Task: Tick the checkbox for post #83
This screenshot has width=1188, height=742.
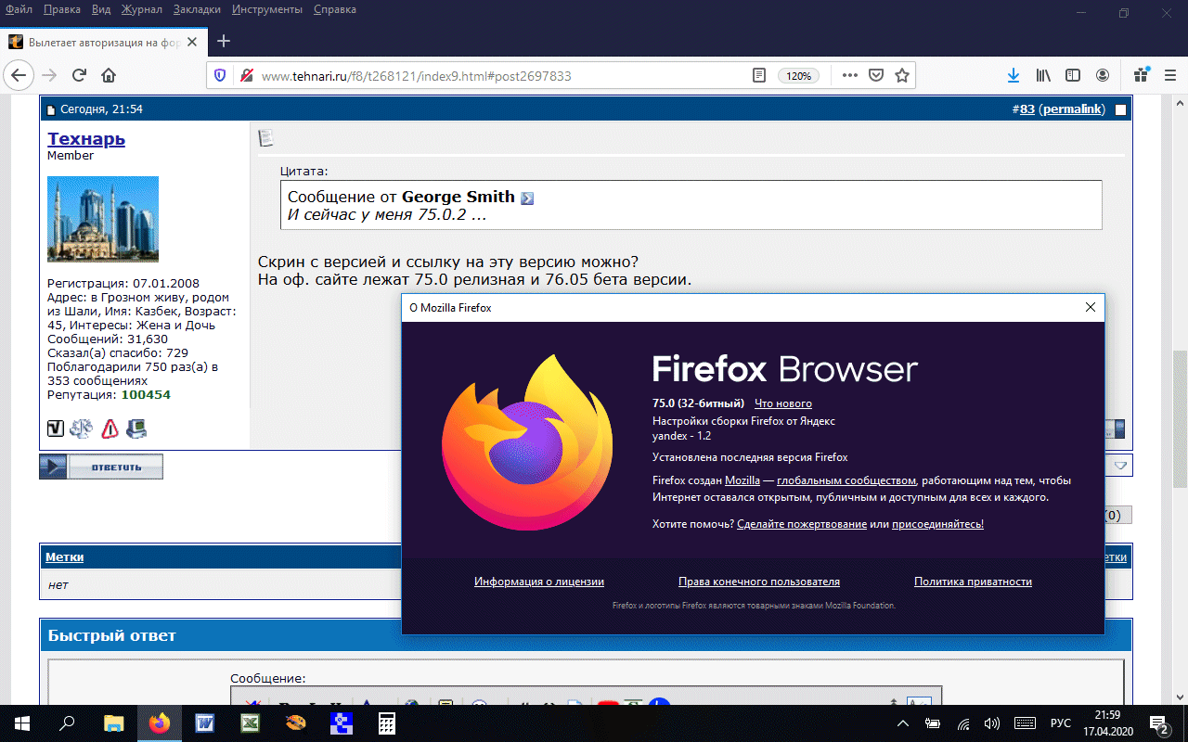Action: click(x=1120, y=109)
